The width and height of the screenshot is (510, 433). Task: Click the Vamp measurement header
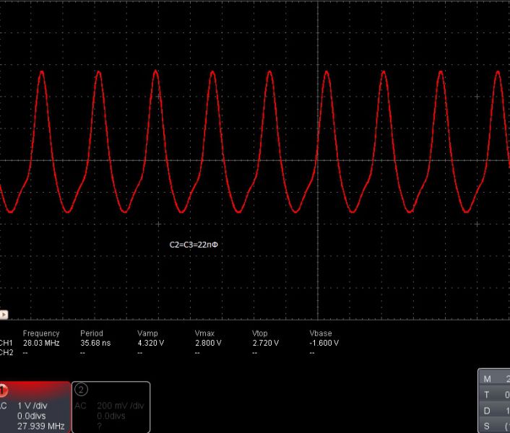(147, 333)
